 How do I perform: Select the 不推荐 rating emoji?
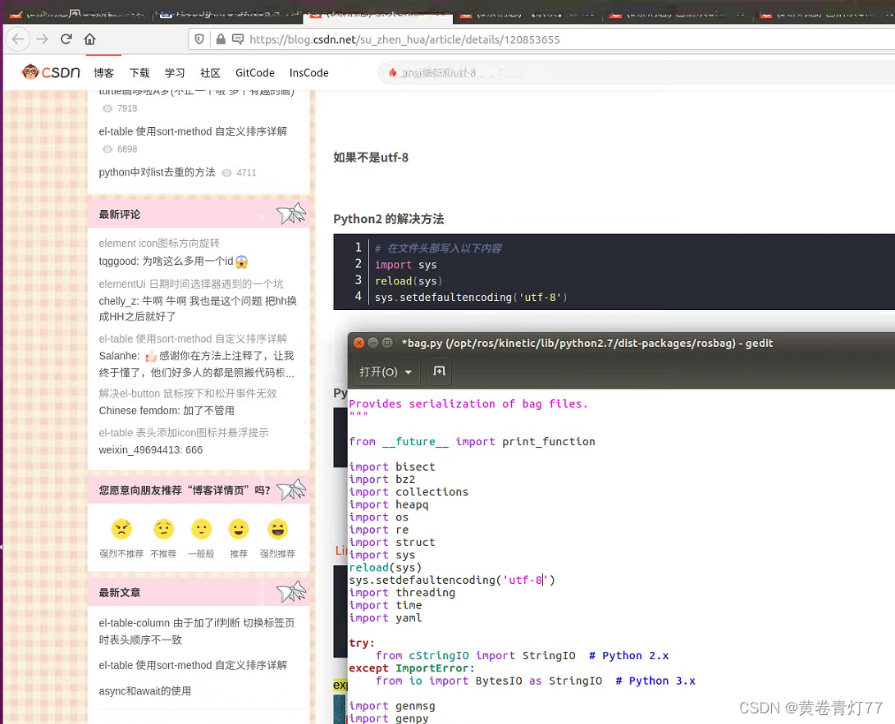coord(162,529)
